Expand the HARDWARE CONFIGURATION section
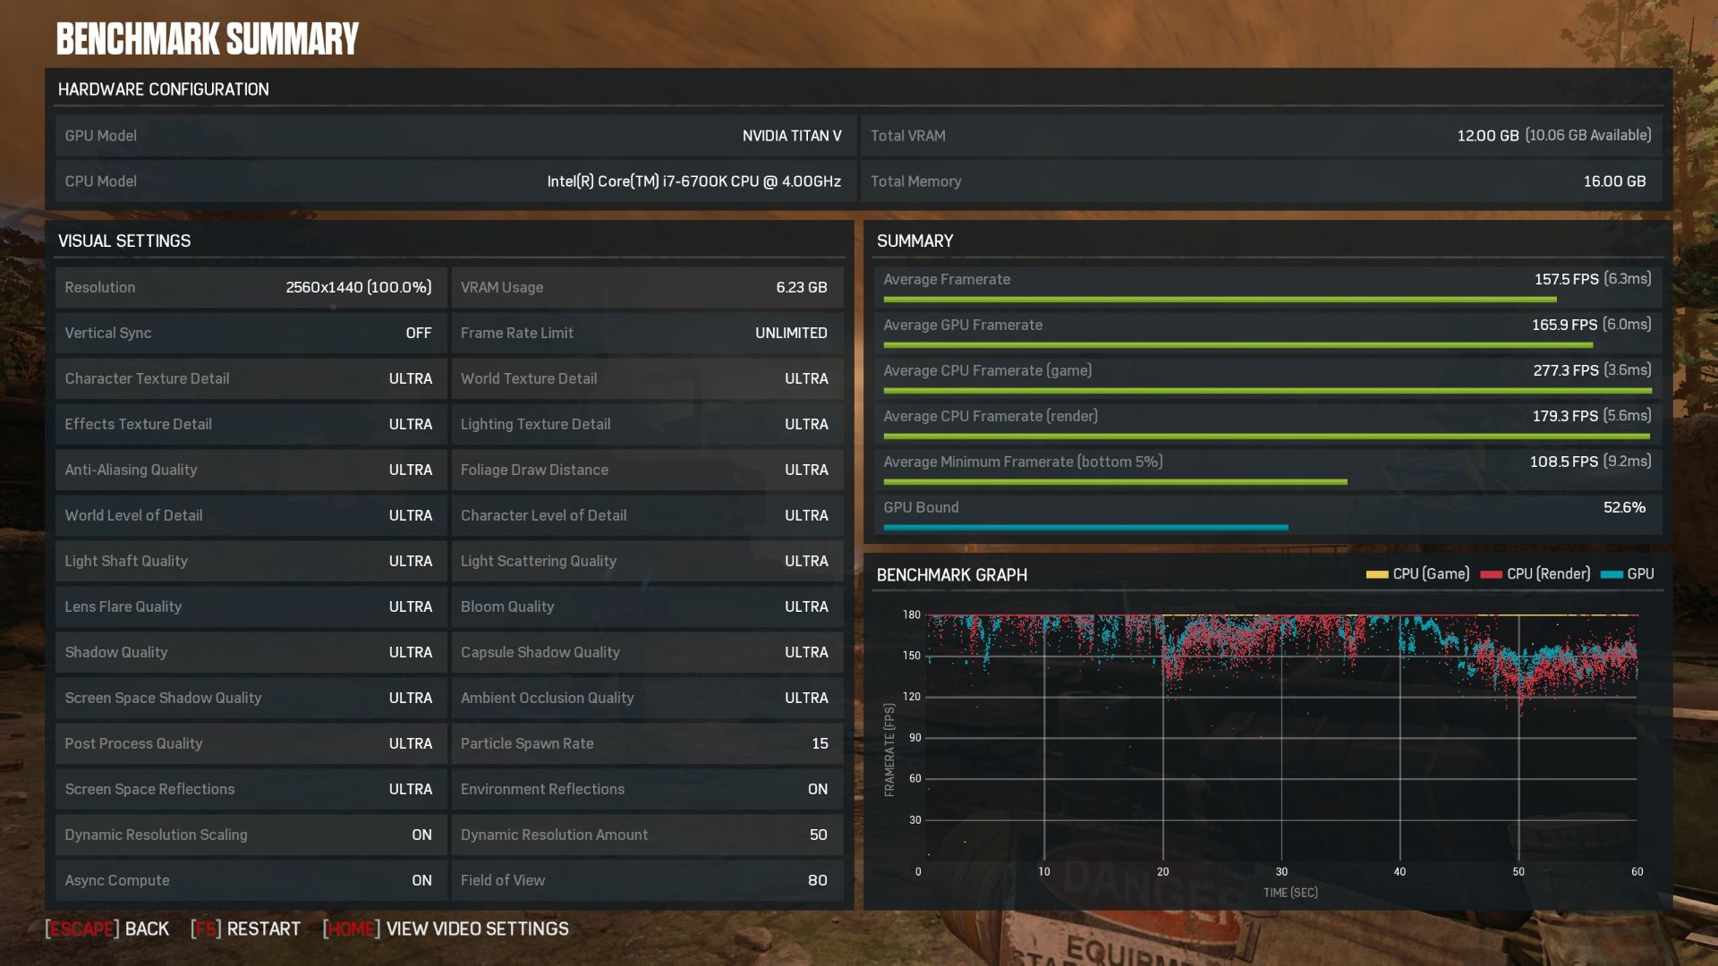Image resolution: width=1718 pixels, height=966 pixels. [x=164, y=89]
